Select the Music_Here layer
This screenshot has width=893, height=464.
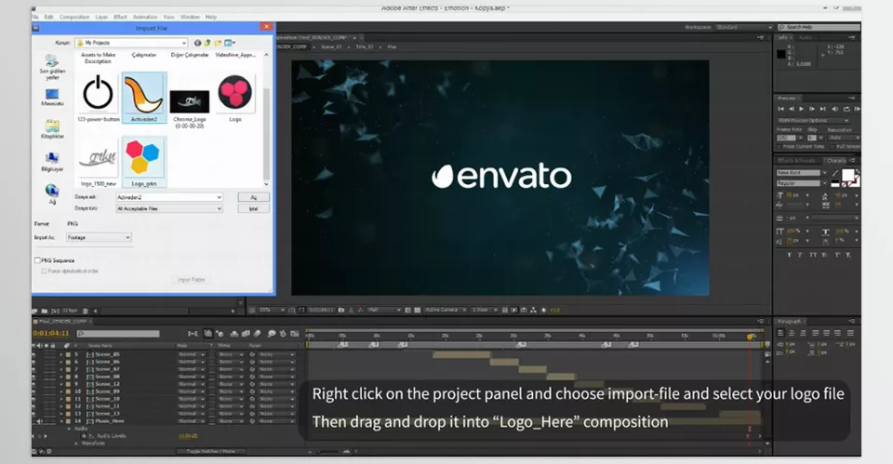point(110,420)
